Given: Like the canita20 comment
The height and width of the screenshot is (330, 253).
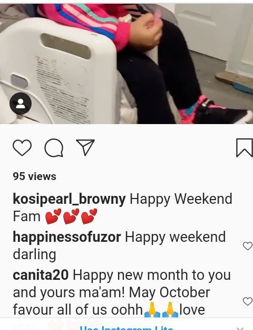Looking at the screenshot, I should tap(248, 301).
